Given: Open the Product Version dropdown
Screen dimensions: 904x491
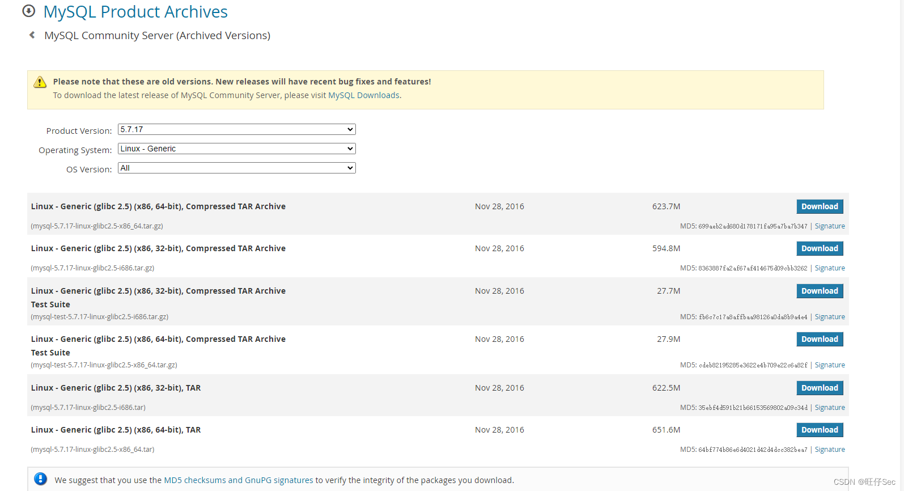Looking at the screenshot, I should tap(236, 129).
